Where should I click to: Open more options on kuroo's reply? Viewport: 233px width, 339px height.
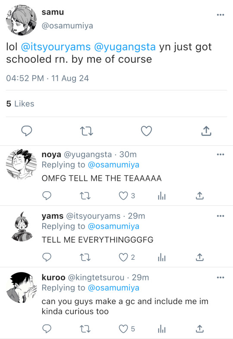(x=220, y=277)
